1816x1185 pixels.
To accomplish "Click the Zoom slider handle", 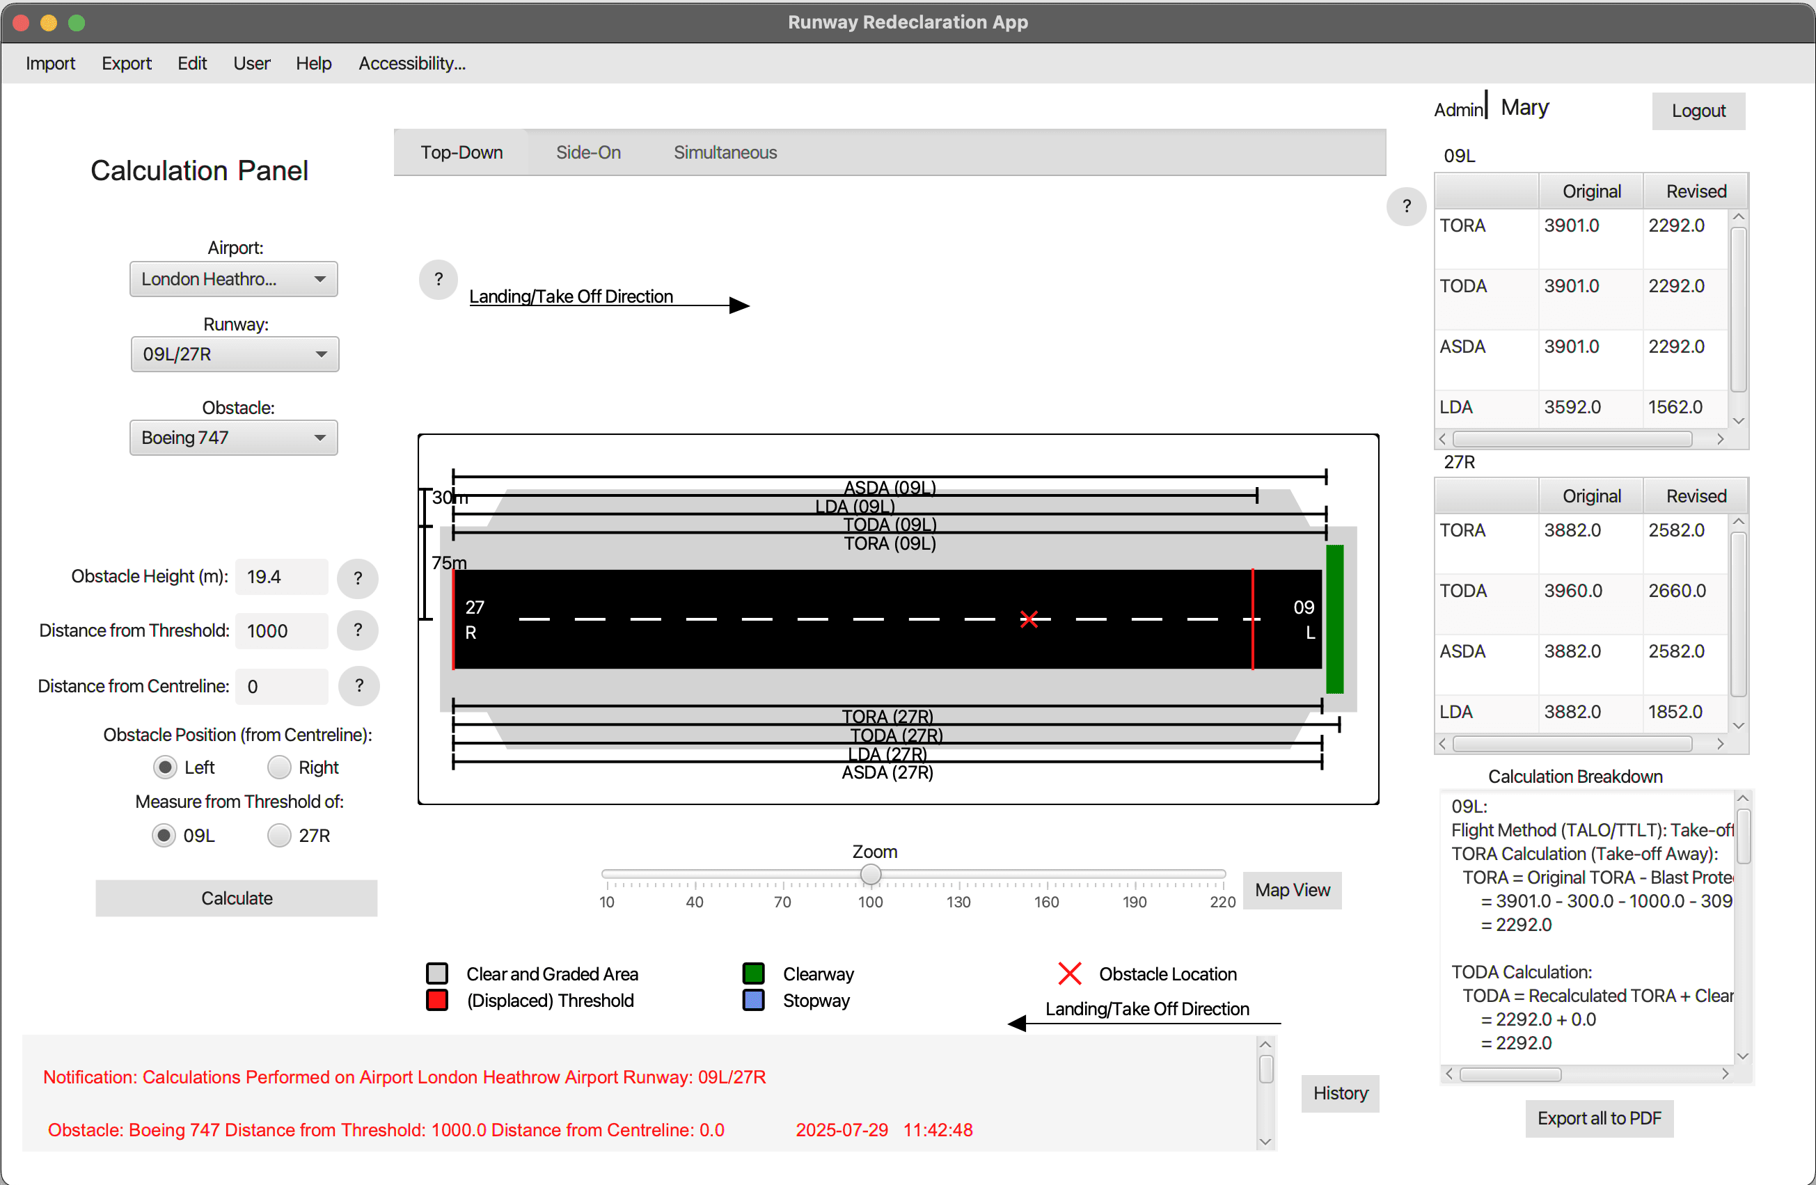I will 871,874.
